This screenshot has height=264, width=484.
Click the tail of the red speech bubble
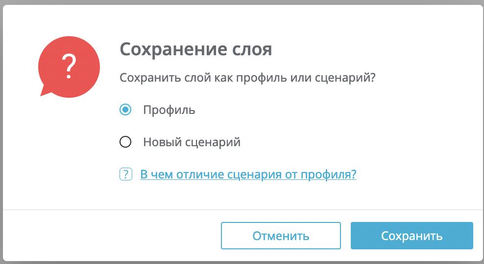[46, 91]
